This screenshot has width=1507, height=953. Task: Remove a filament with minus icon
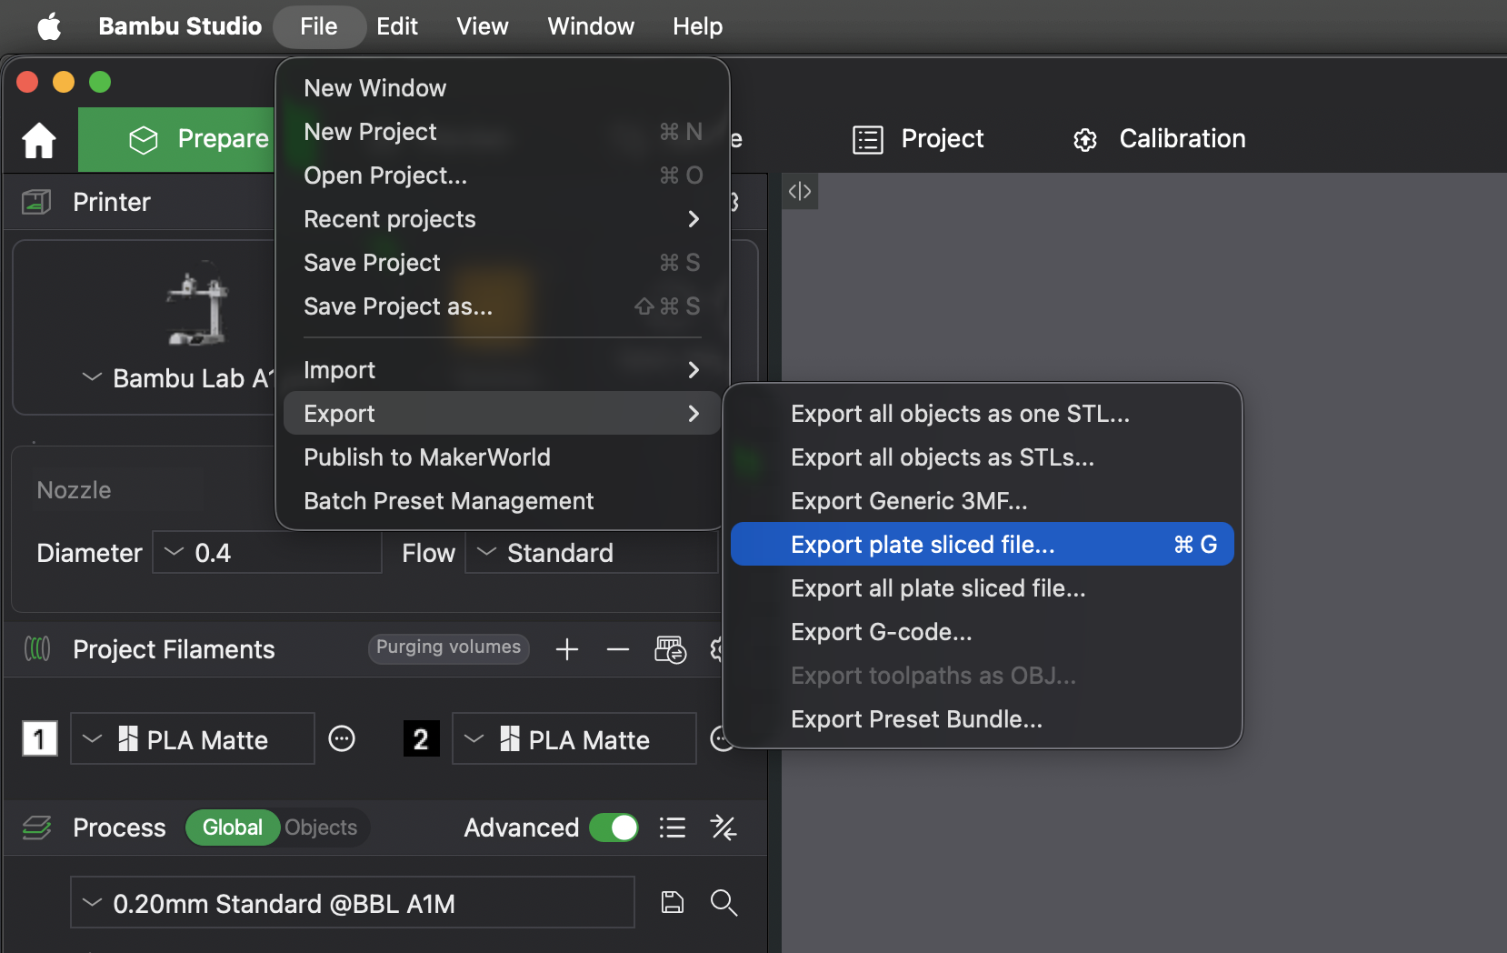618,649
